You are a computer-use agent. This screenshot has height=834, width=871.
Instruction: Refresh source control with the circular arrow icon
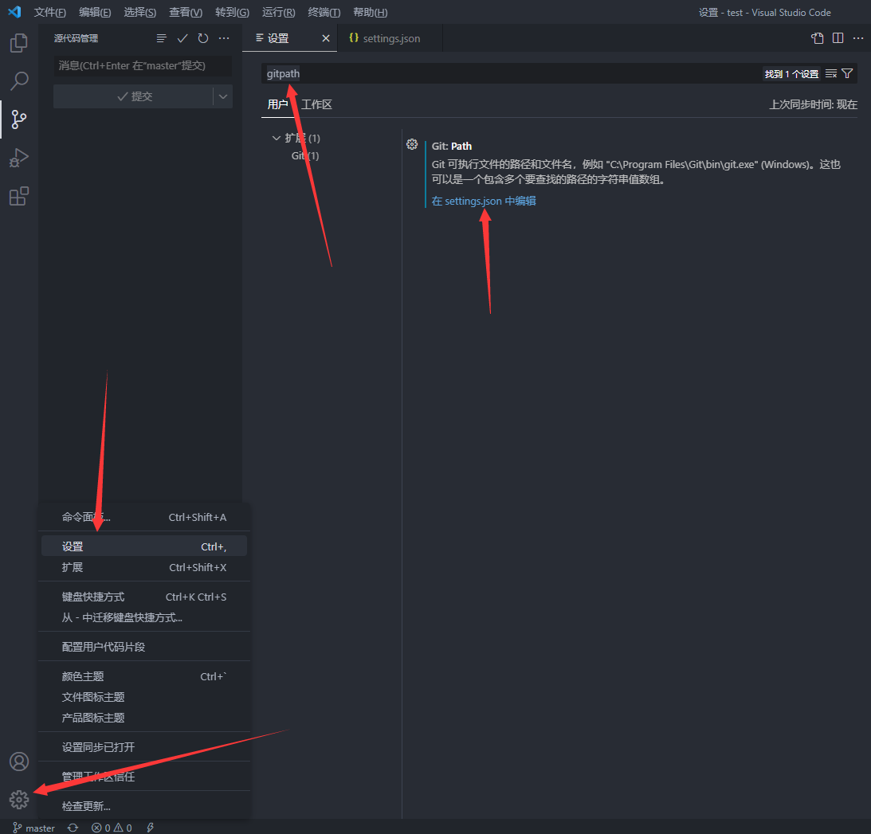point(203,38)
